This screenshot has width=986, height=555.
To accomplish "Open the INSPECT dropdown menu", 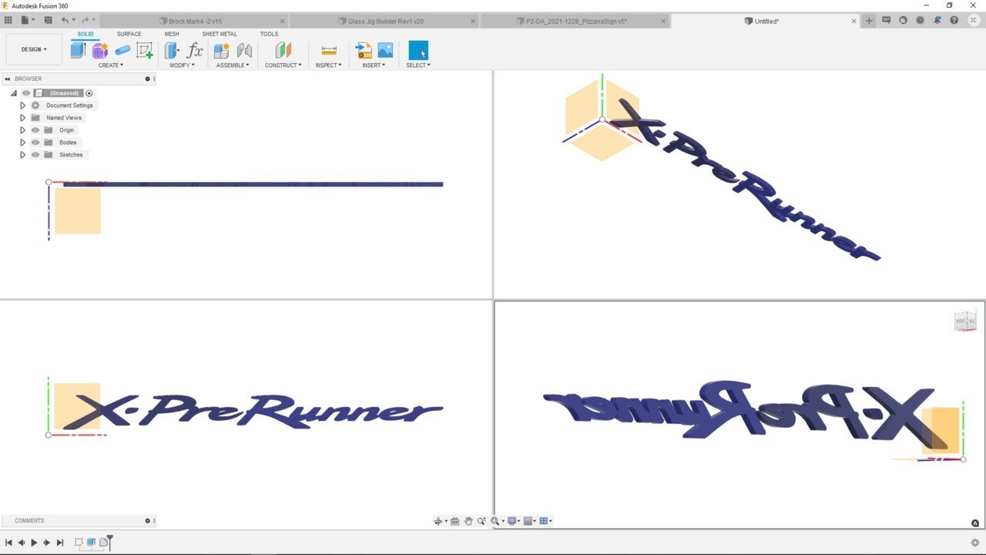I will [329, 66].
